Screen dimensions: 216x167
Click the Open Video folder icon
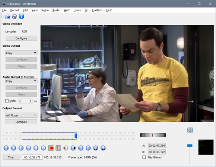[x=7, y=16]
